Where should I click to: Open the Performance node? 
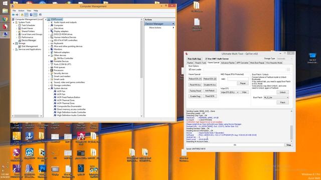point(27,37)
